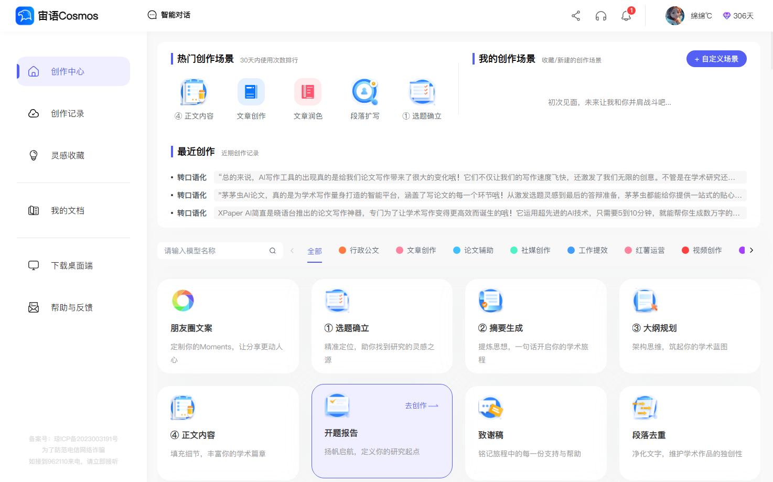Click the user avatar 绵绵℃

tap(675, 16)
